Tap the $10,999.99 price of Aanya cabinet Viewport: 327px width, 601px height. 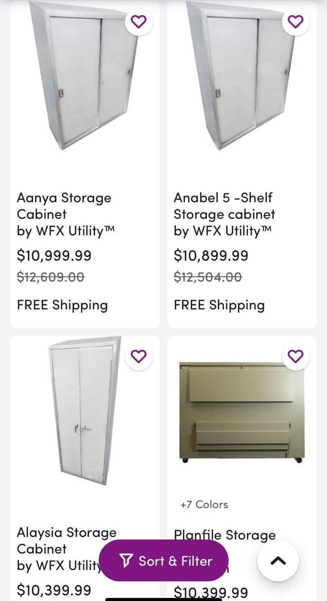[54, 256]
